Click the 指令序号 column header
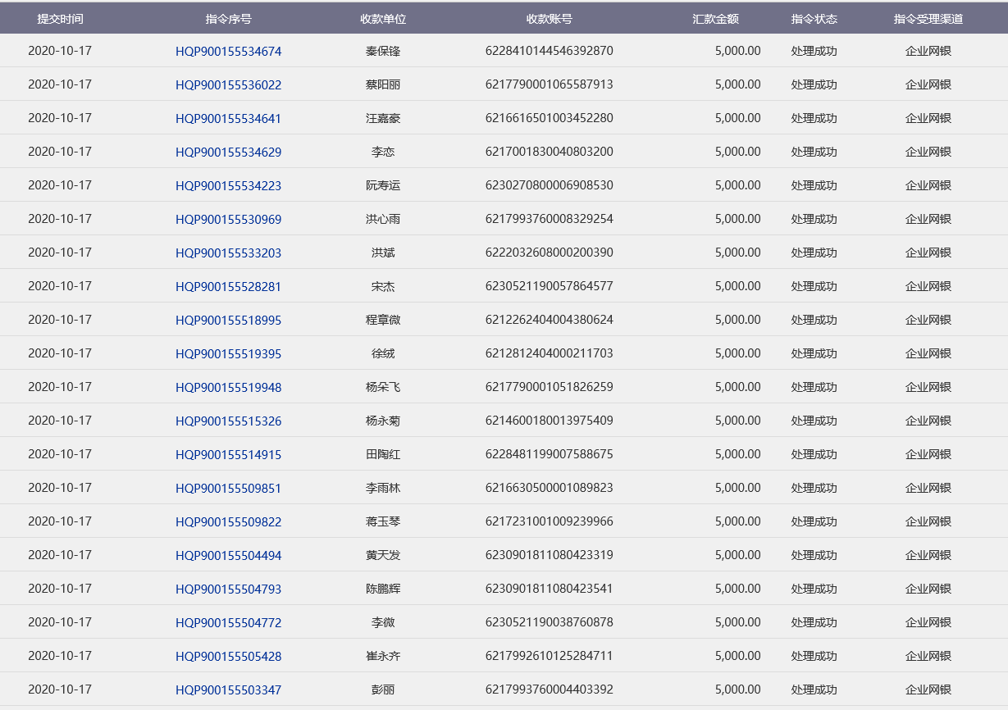Image resolution: width=1008 pixels, height=710 pixels. (x=228, y=19)
